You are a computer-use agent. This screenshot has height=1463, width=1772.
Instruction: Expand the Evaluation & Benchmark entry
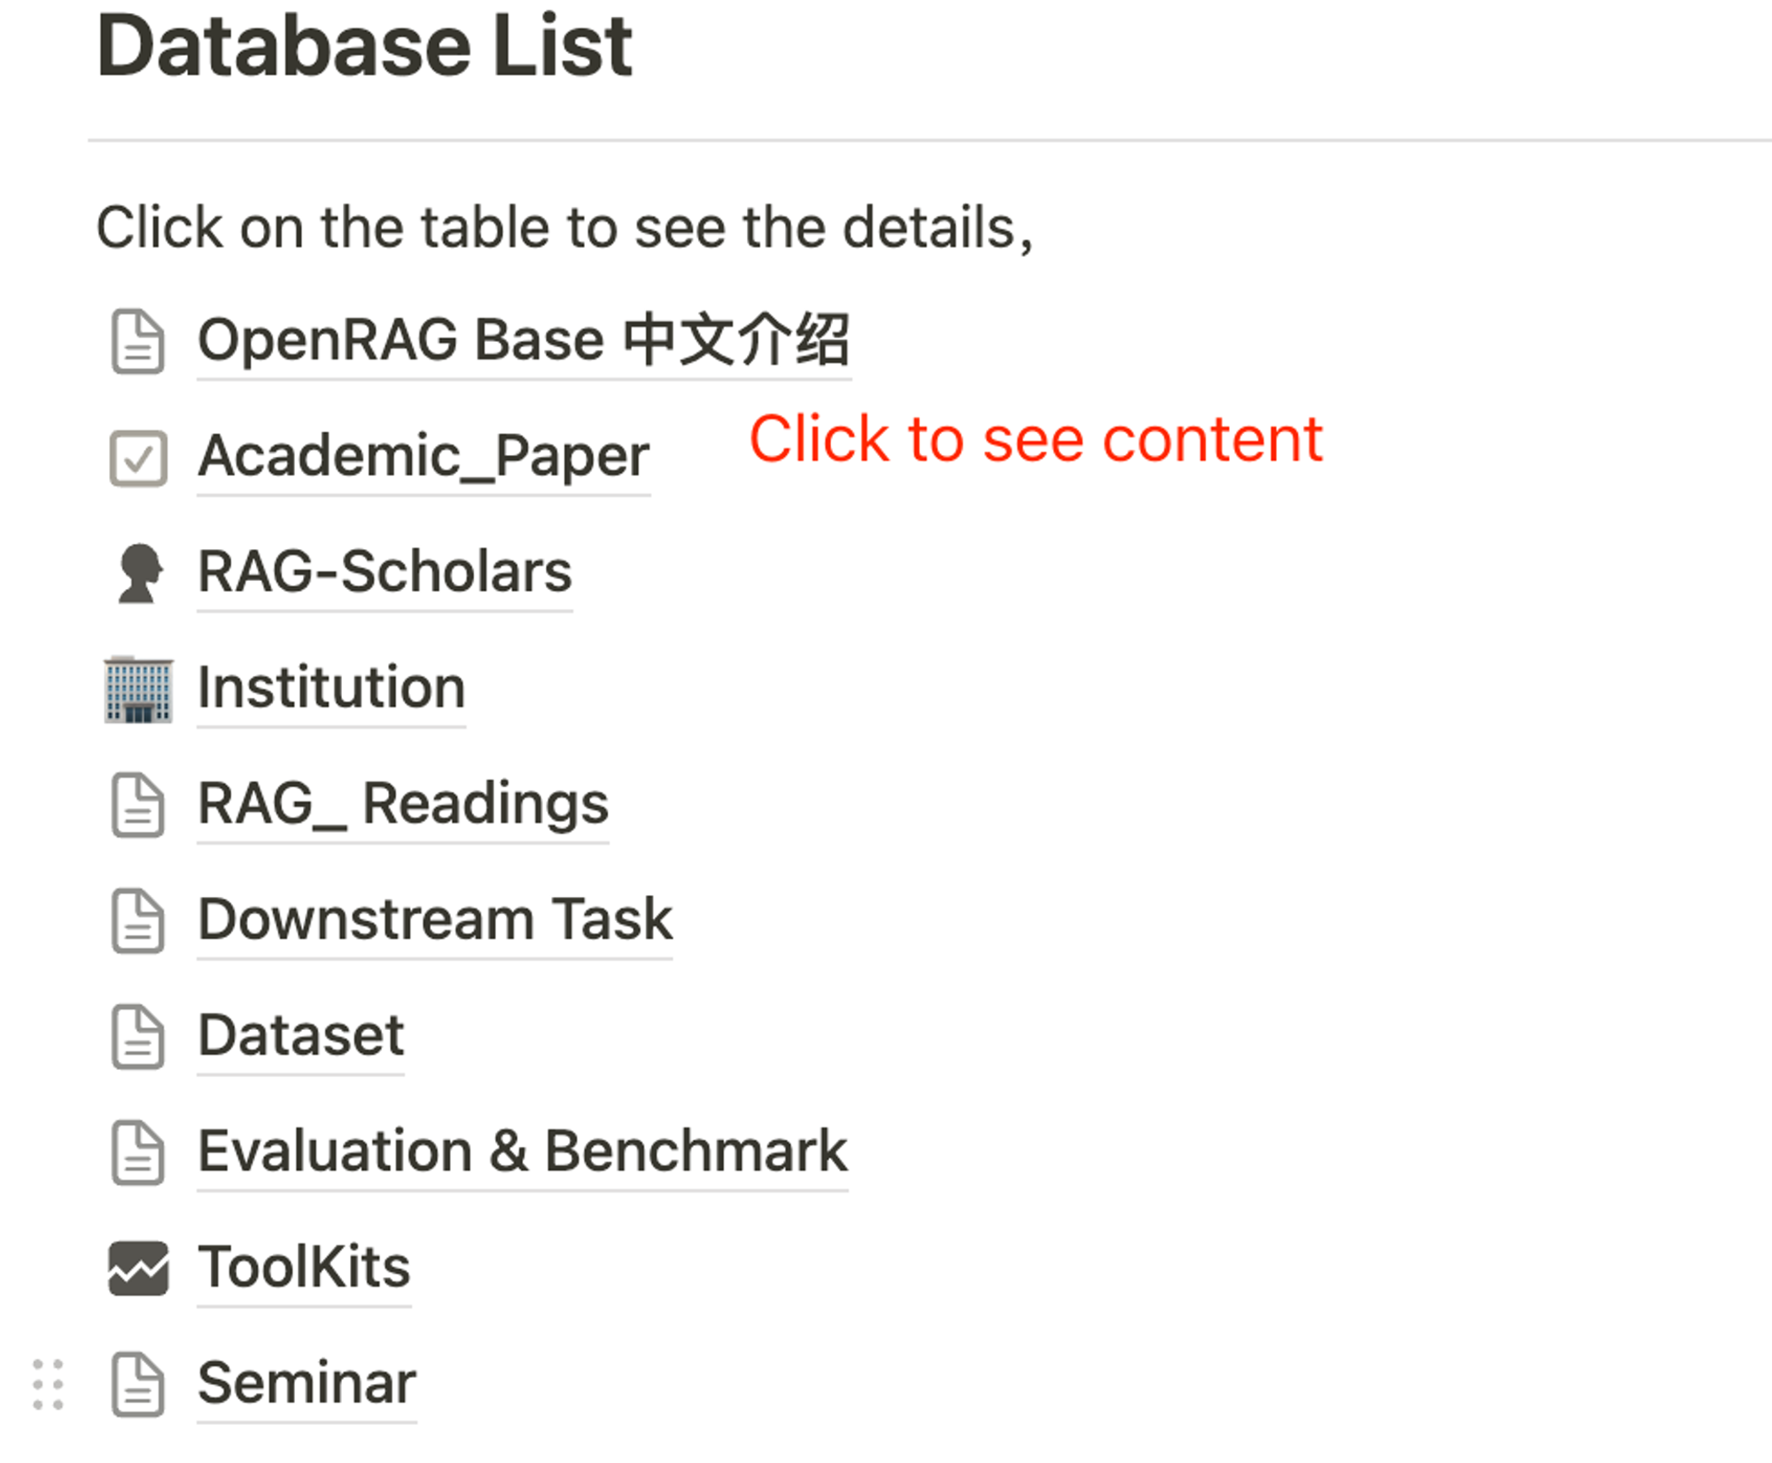coord(519,1149)
